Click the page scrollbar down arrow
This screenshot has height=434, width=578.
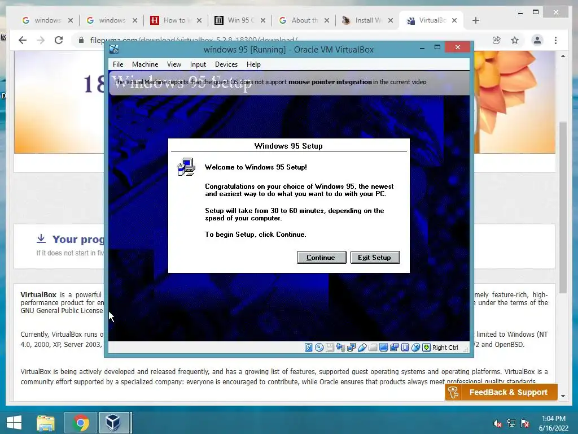[563, 396]
